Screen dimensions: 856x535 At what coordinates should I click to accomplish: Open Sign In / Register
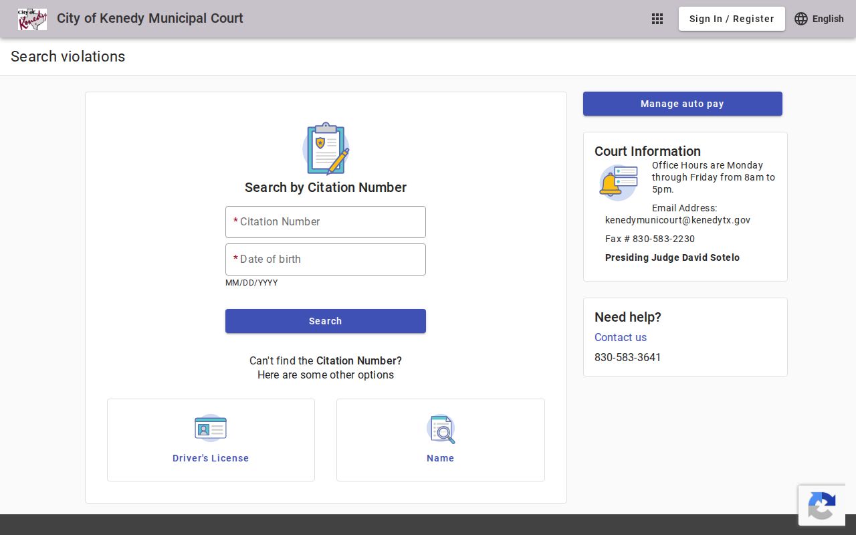pos(732,19)
